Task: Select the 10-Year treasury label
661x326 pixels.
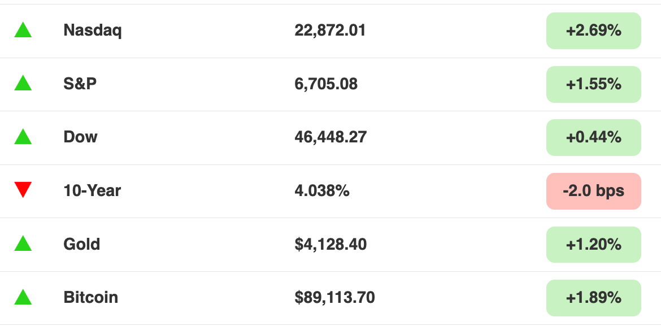Action: tap(92, 190)
